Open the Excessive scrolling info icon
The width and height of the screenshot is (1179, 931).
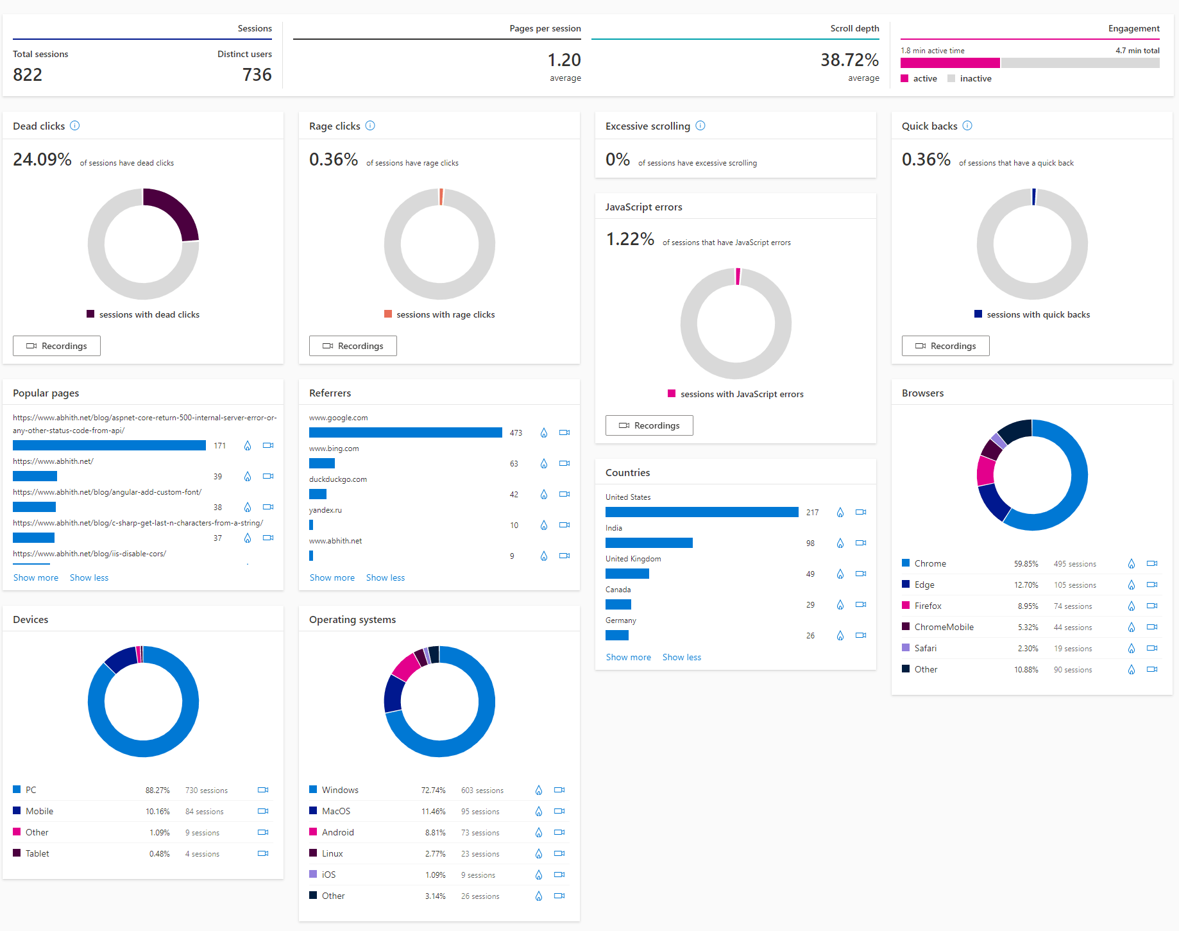coord(700,126)
